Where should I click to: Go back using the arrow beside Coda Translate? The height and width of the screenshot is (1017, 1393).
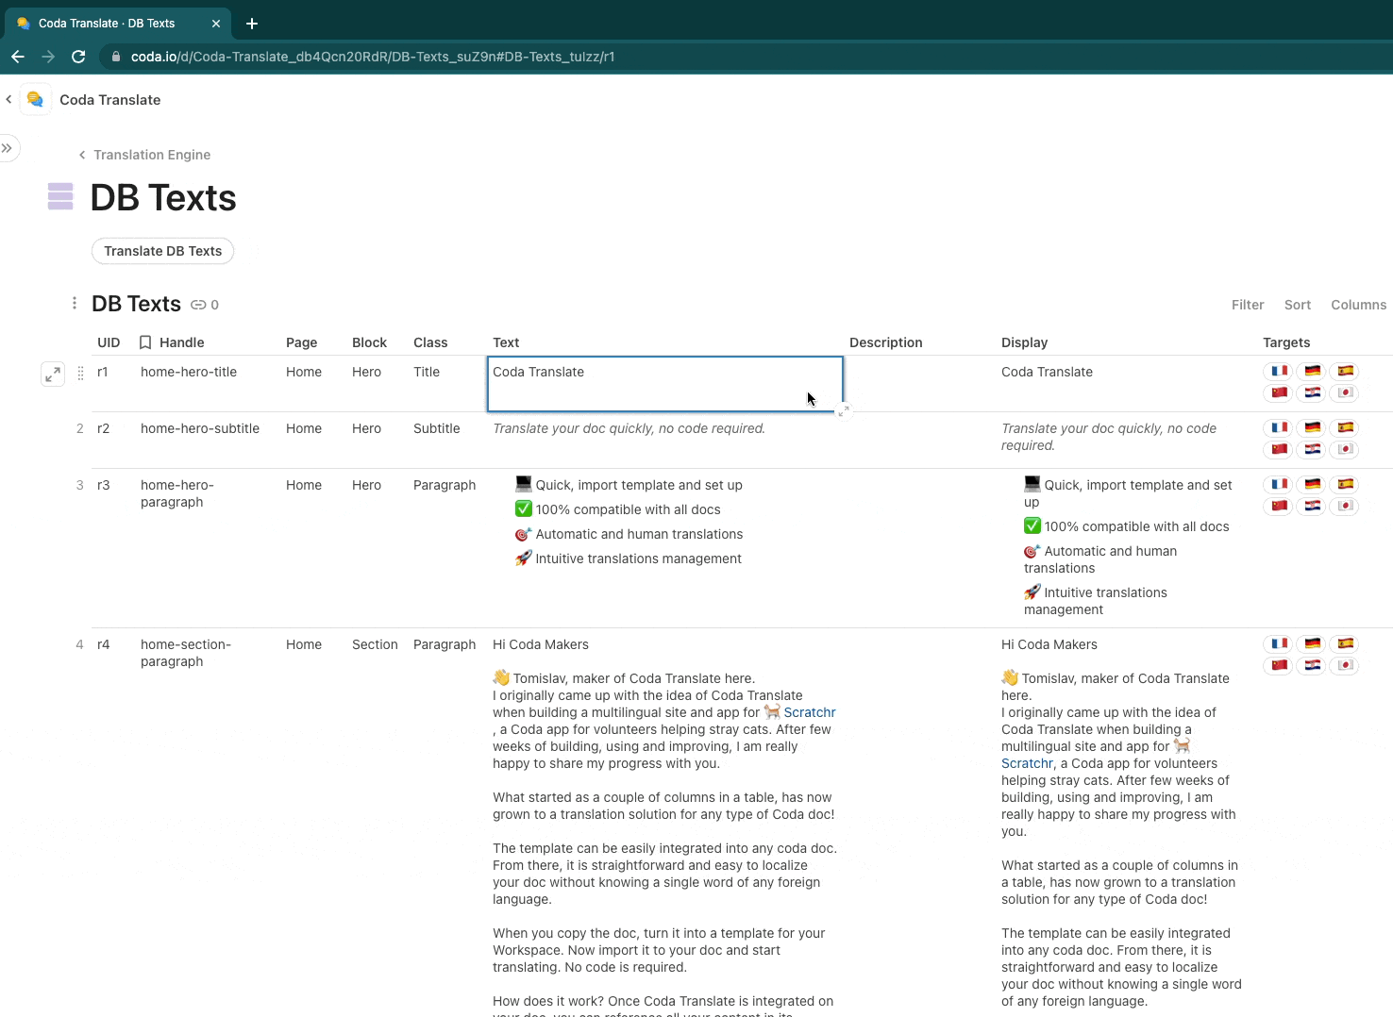[x=9, y=99]
